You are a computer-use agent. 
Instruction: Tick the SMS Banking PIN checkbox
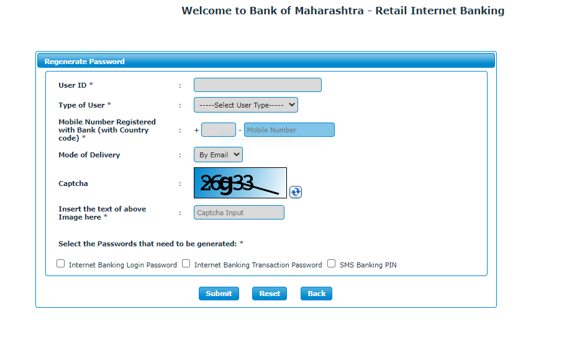(332, 264)
